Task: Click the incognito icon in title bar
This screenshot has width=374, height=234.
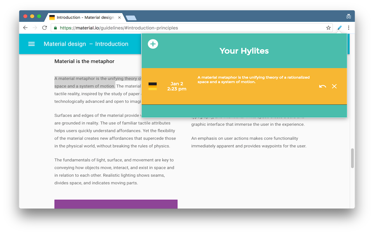Action: pos(349,16)
